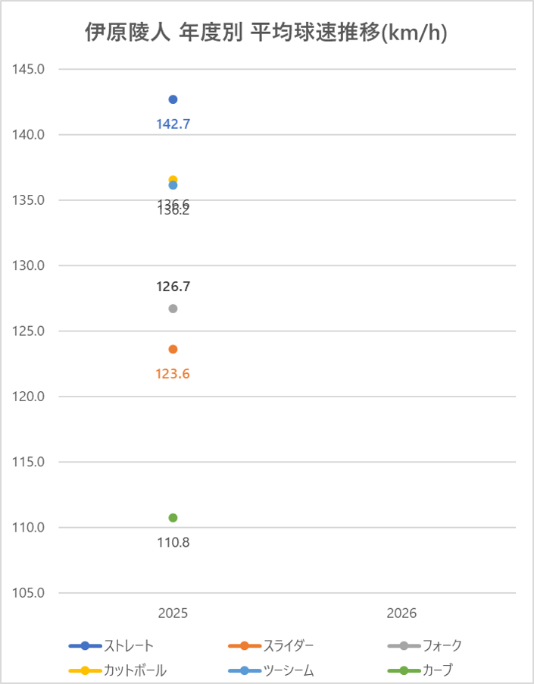The height and width of the screenshot is (684, 534).
Task: Select the フォーク legend entry
Action: pos(425,645)
